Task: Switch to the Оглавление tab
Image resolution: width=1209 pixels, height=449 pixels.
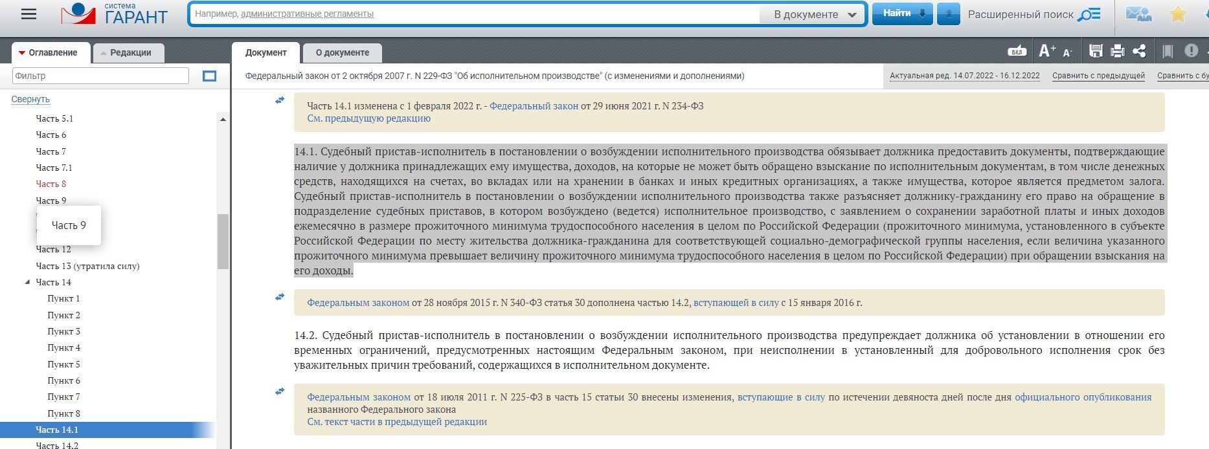Action: pos(51,53)
